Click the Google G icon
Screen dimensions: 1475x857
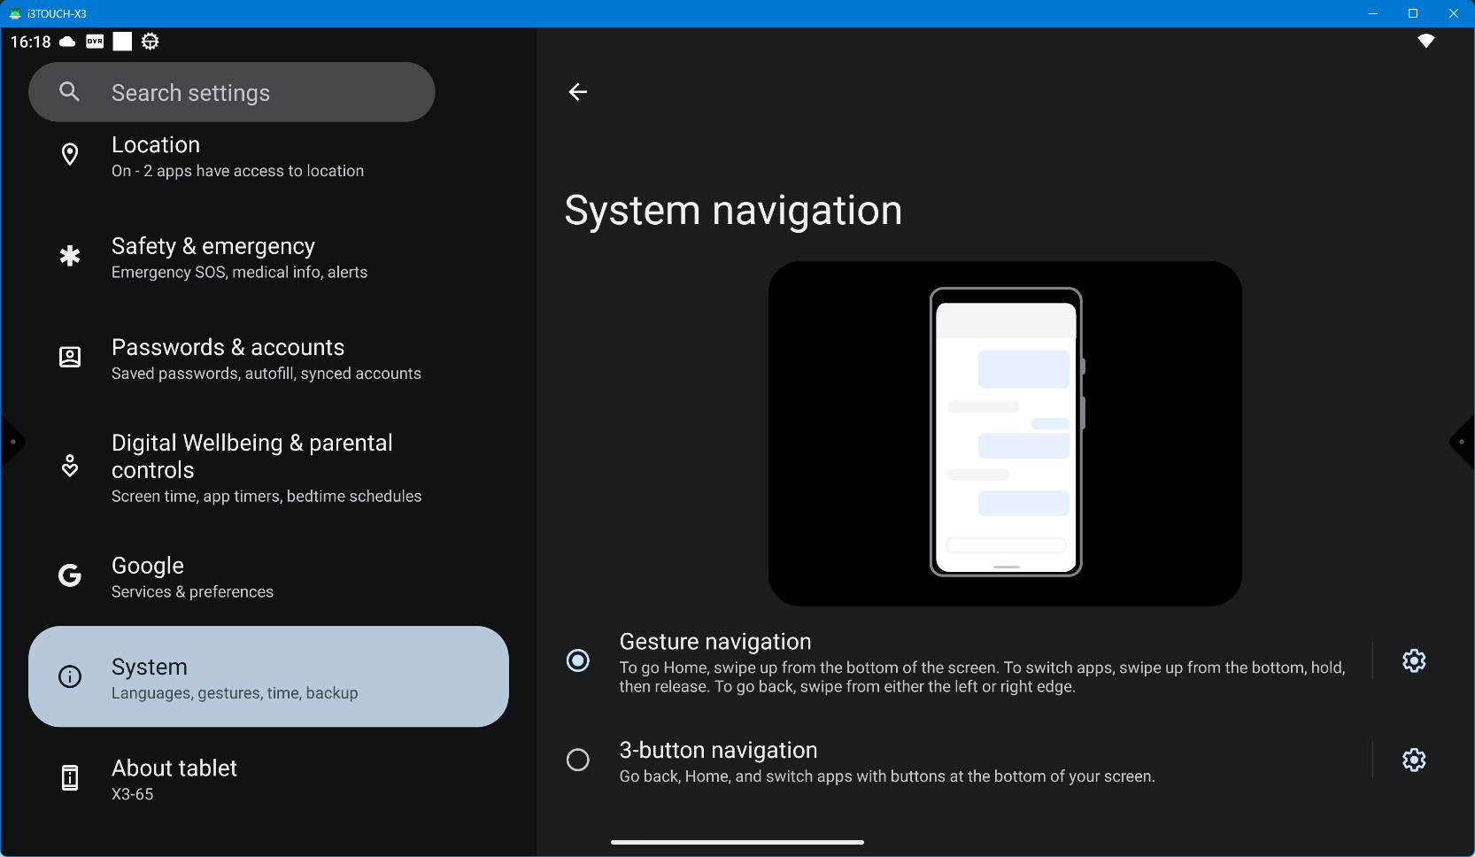pos(70,576)
